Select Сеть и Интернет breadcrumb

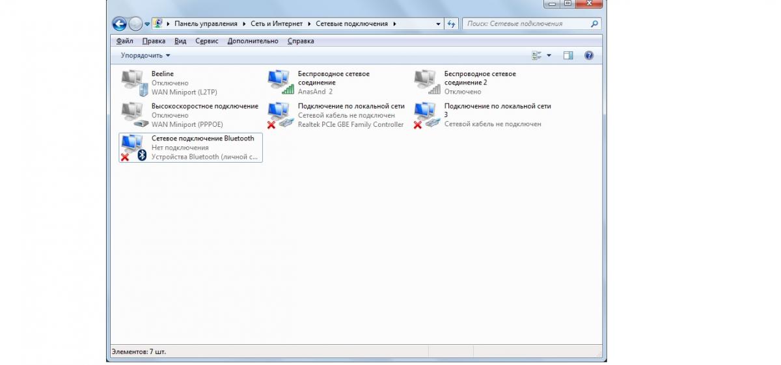coord(277,23)
